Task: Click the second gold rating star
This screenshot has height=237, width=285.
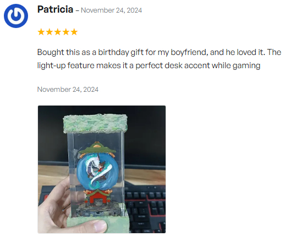Action: [50, 32]
